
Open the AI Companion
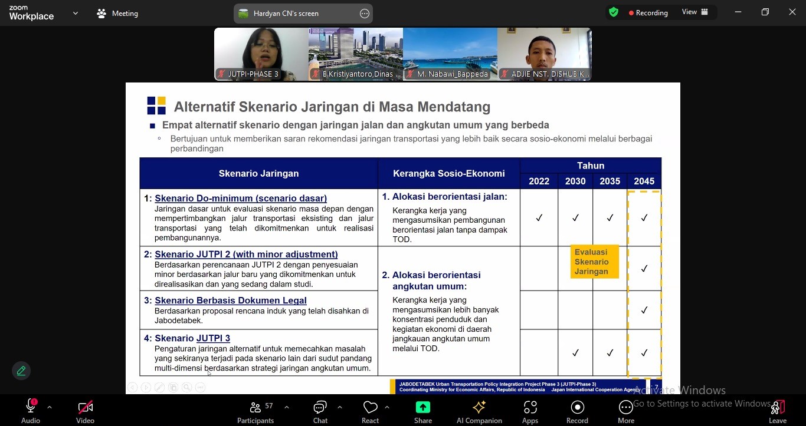(x=479, y=411)
